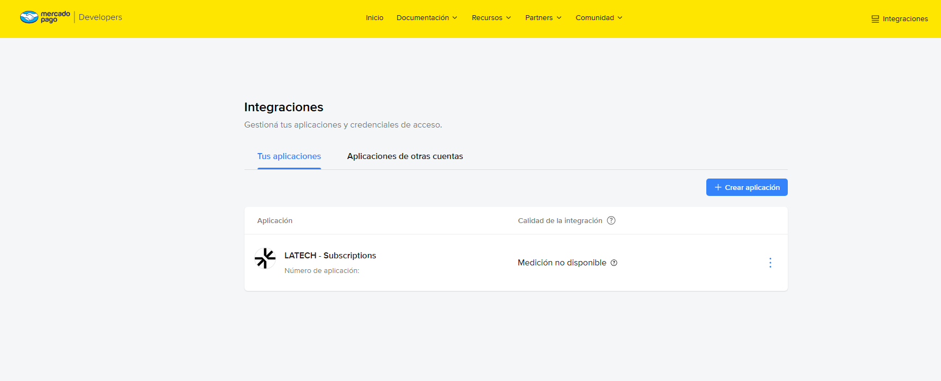Select the Tus aplicaciones tab
This screenshot has height=381, width=941.
click(x=289, y=156)
